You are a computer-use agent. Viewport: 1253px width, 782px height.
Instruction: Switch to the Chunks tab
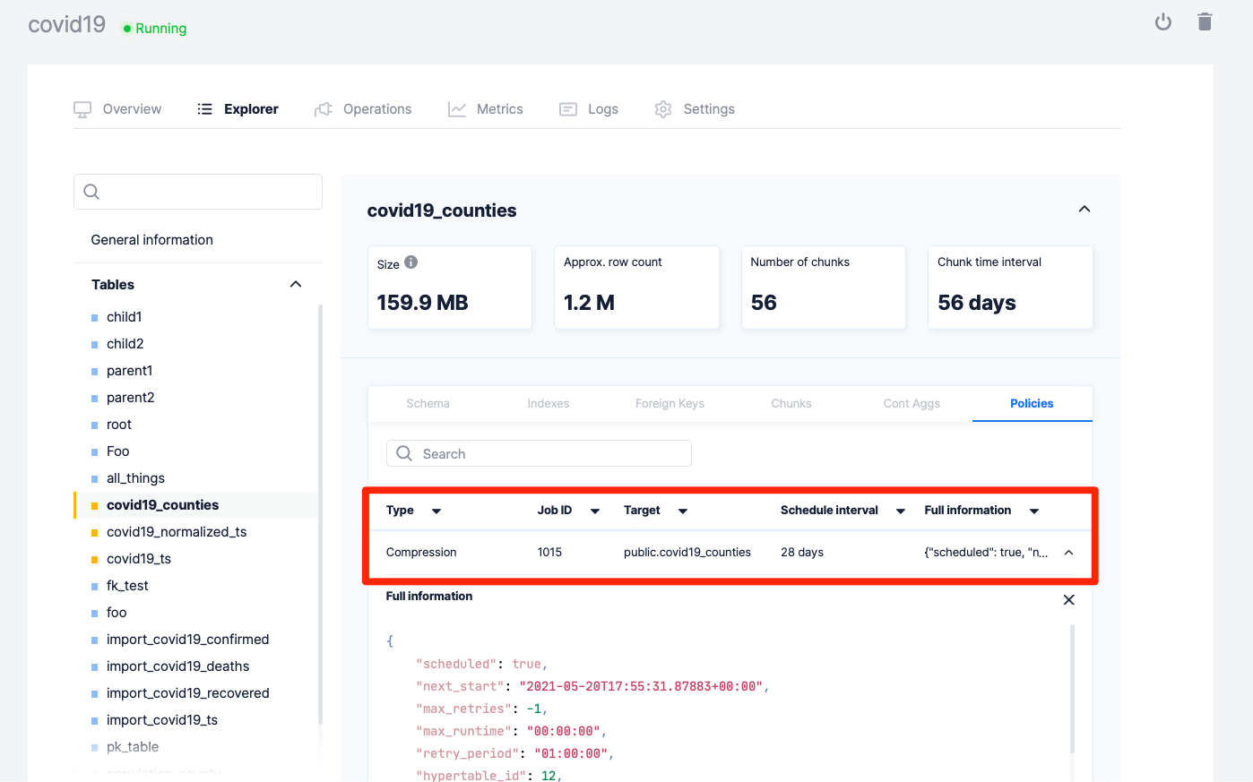click(x=791, y=404)
